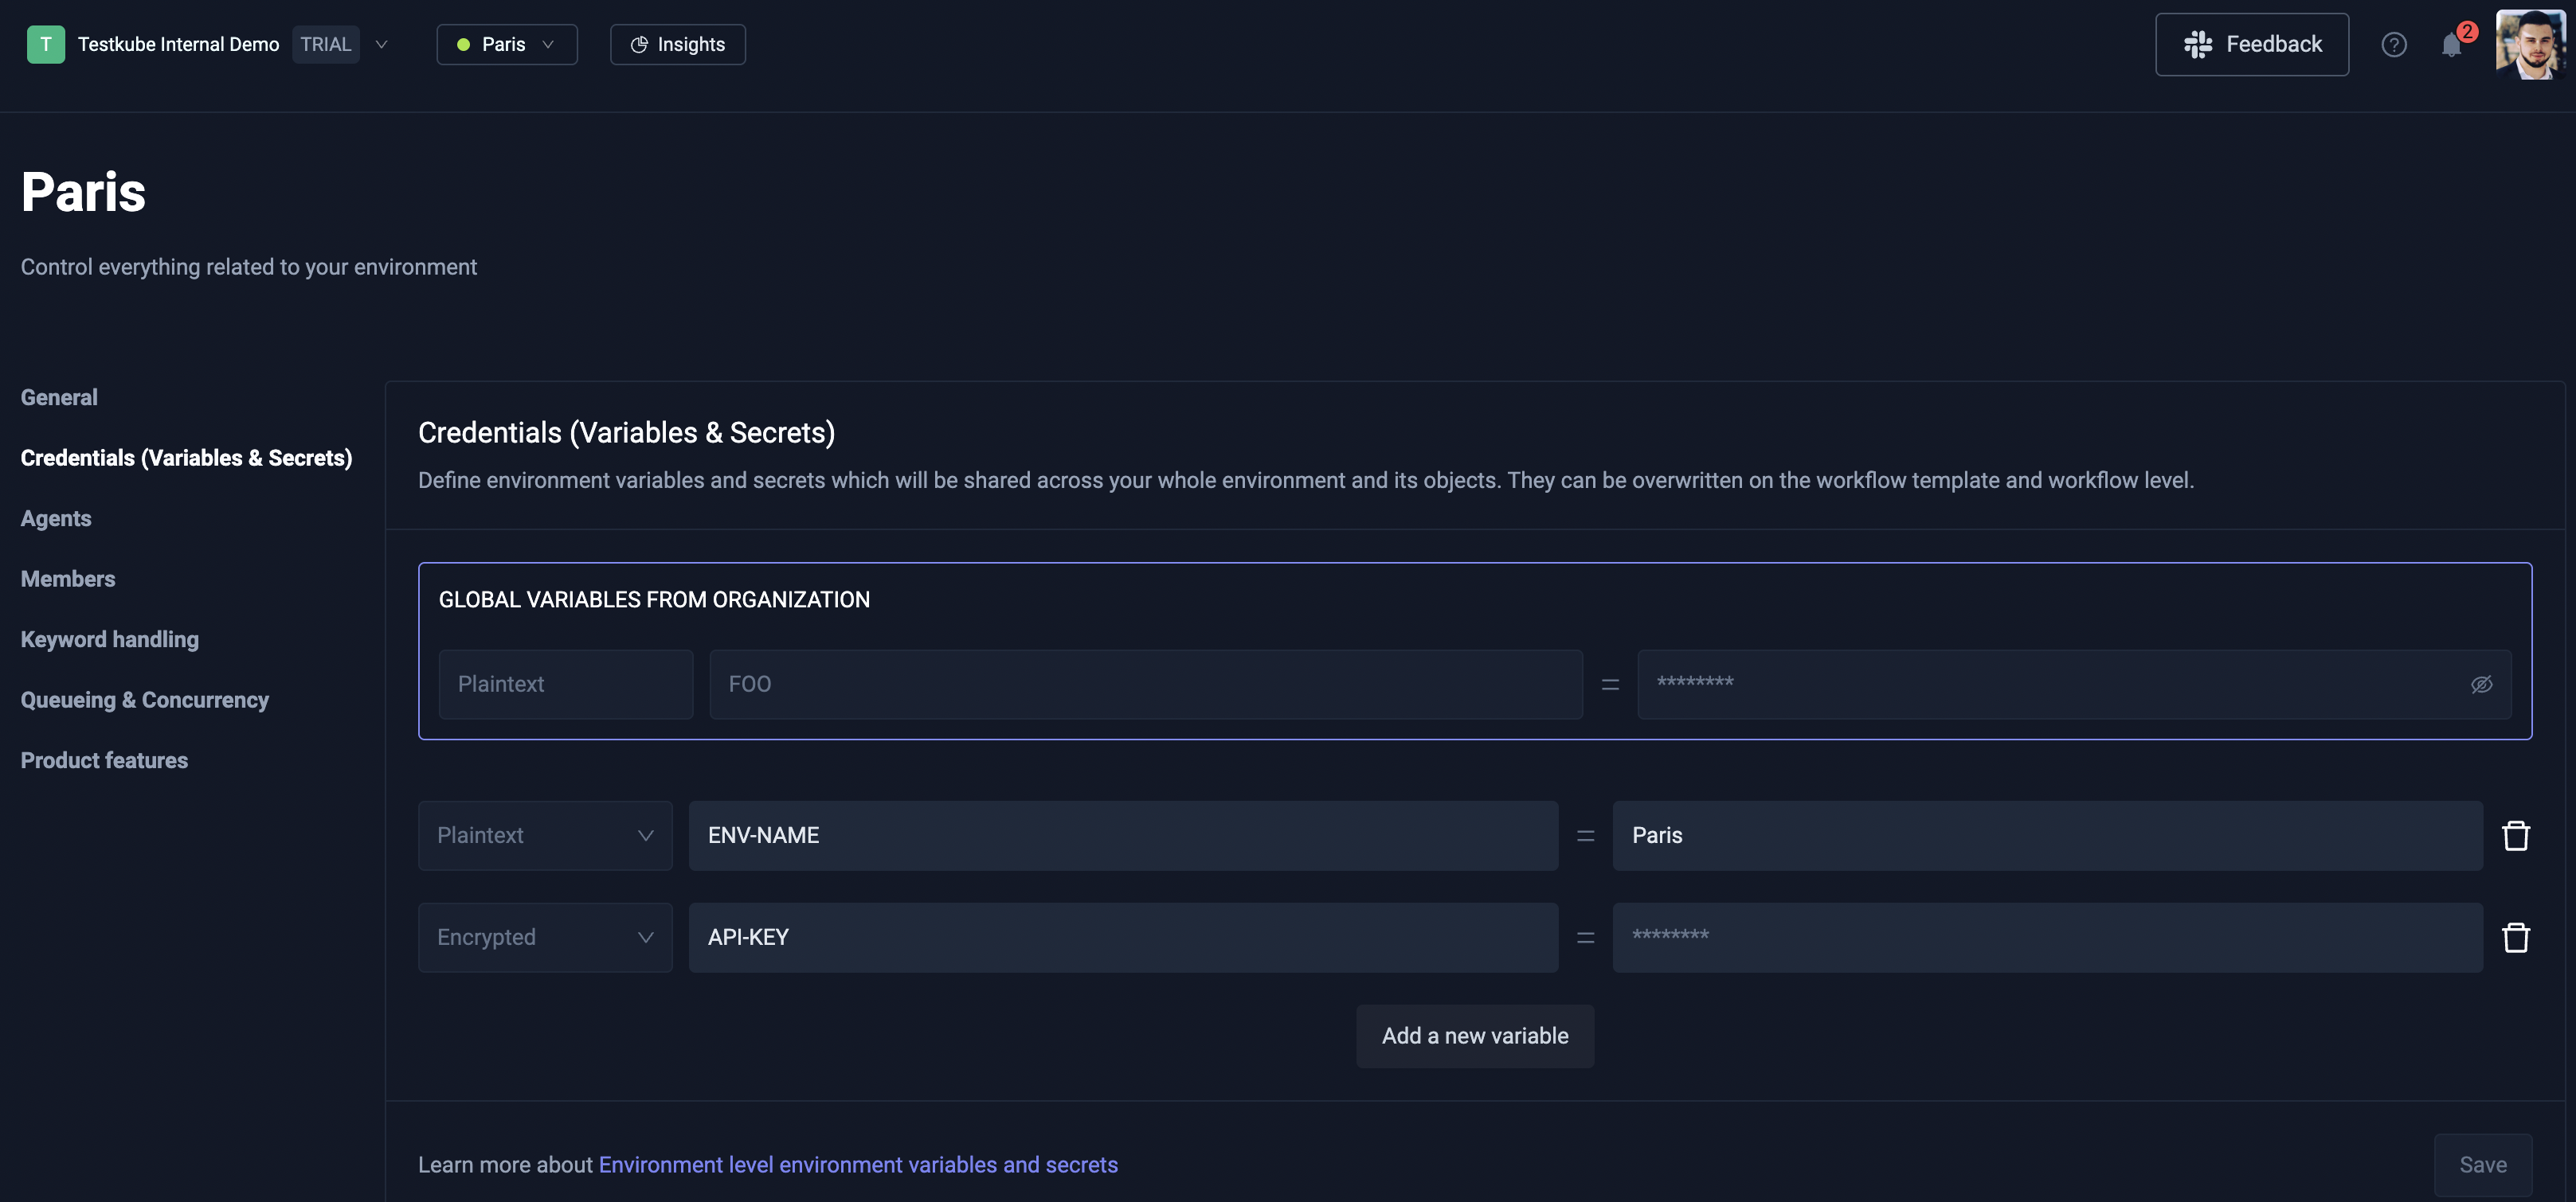2576x1202 pixels.
Task: Click the Paris value input field
Action: (x=2046, y=835)
